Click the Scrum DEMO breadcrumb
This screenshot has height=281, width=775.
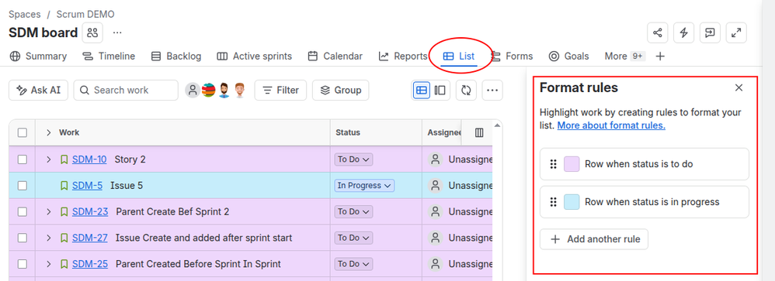(85, 14)
